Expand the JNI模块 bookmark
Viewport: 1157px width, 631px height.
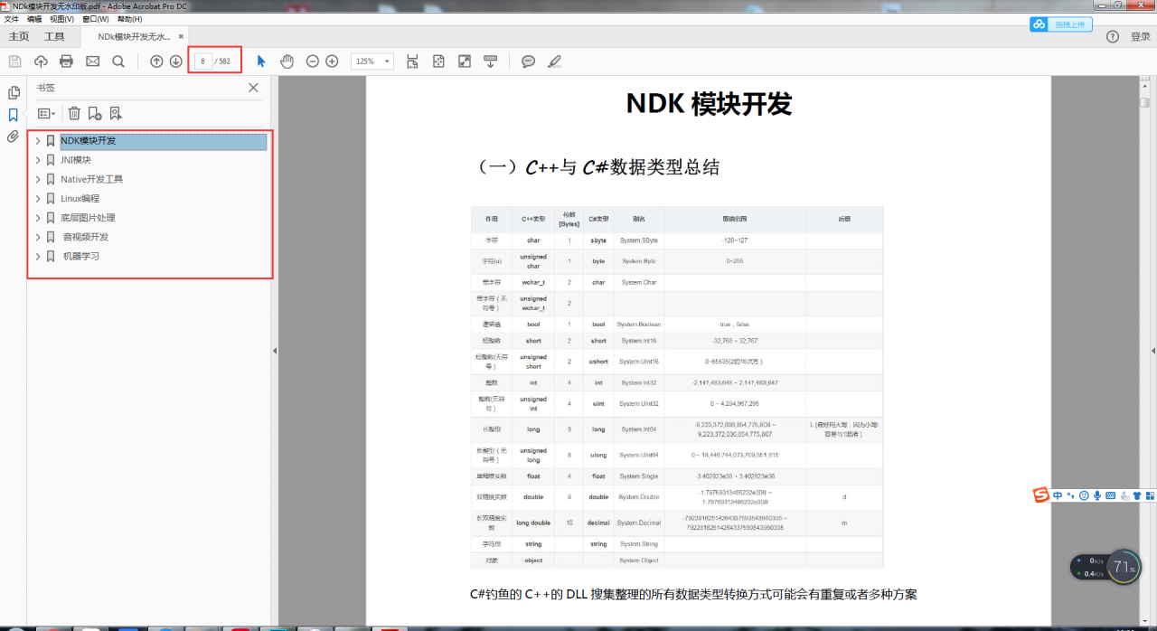click(x=38, y=160)
